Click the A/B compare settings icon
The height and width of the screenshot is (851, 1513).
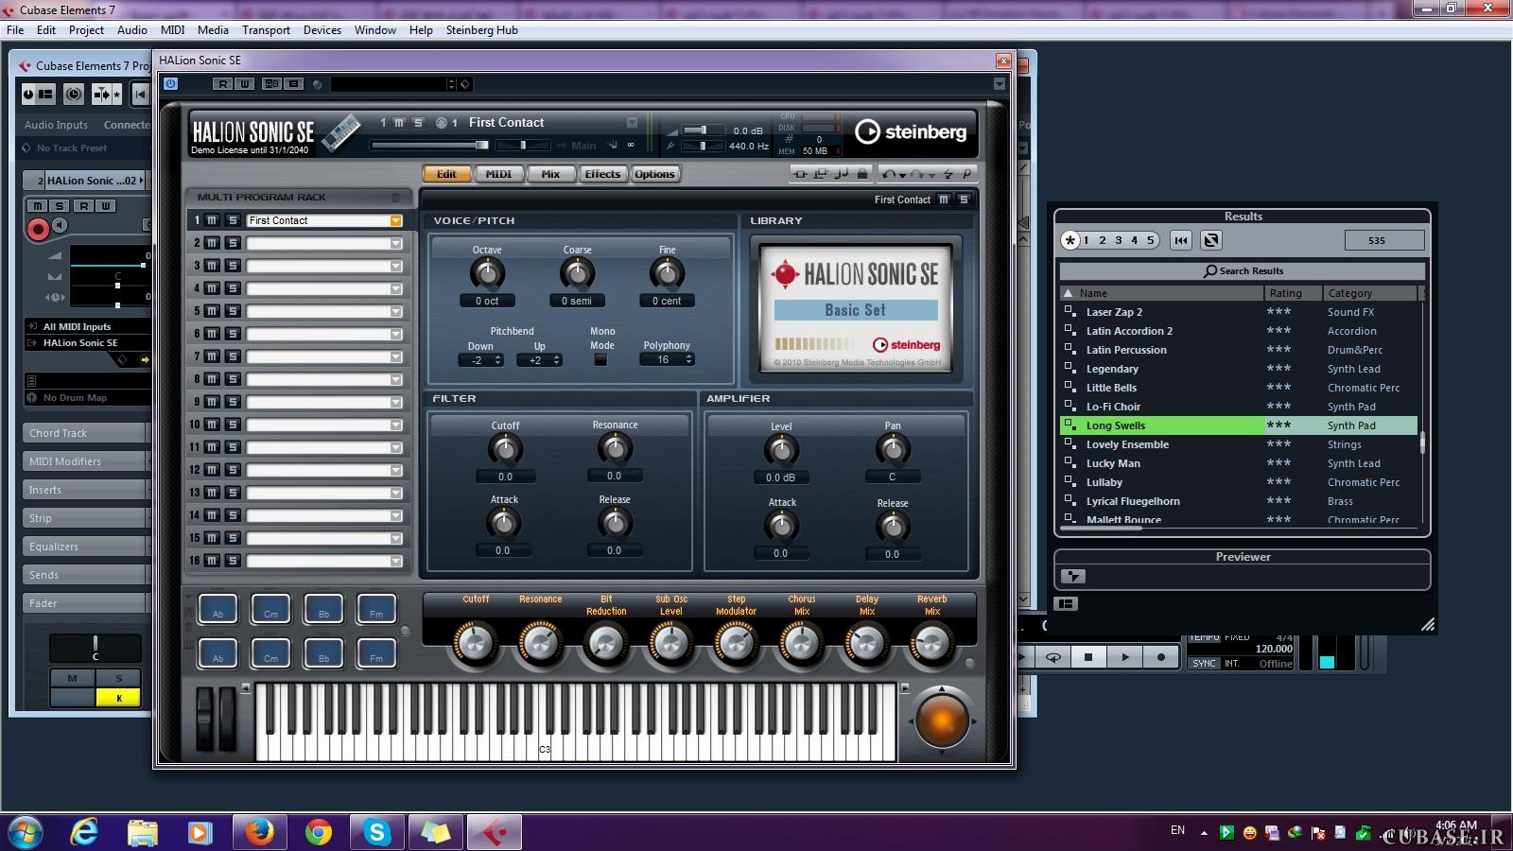tap(272, 84)
